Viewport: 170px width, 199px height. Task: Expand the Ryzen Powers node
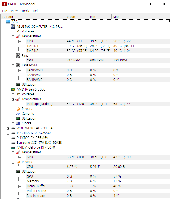[x=13, y=109]
